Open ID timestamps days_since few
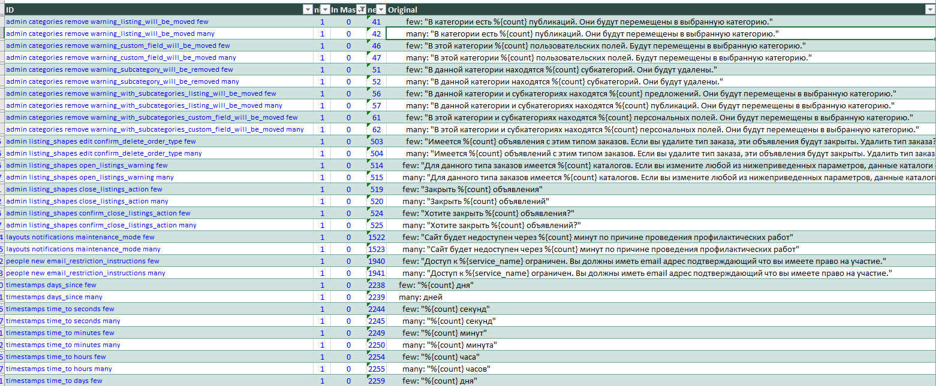The height and width of the screenshot is (386, 936). pyautogui.click(x=51, y=285)
